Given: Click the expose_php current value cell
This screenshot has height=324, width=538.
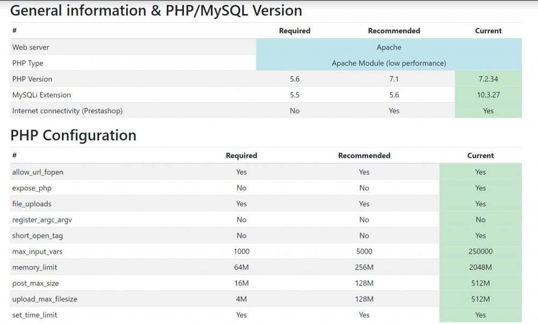Looking at the screenshot, I should point(480,188).
